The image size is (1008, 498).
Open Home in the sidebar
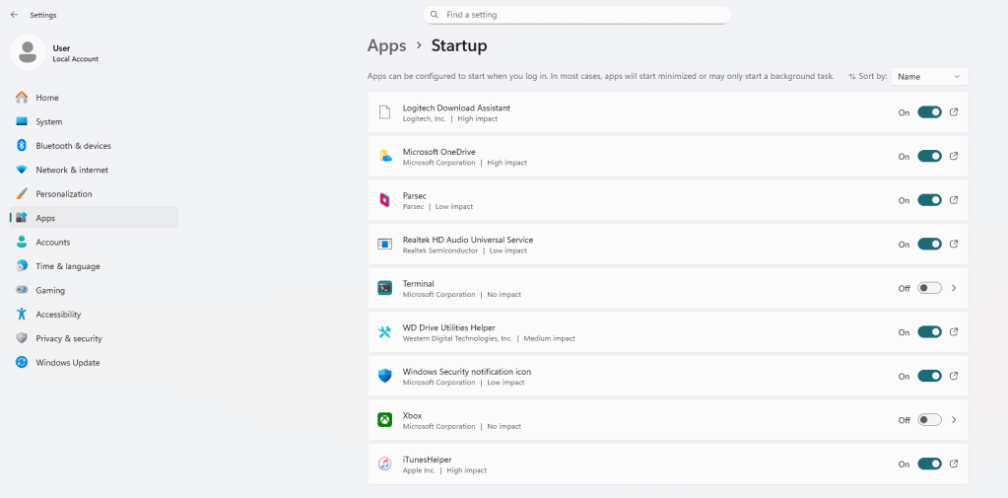pyautogui.click(x=94, y=98)
